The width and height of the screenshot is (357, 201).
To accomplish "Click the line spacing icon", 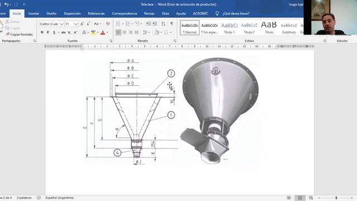I will [x=145, y=32].
